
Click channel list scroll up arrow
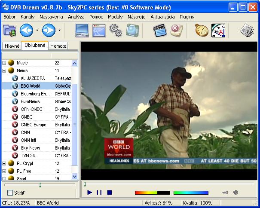75,63
